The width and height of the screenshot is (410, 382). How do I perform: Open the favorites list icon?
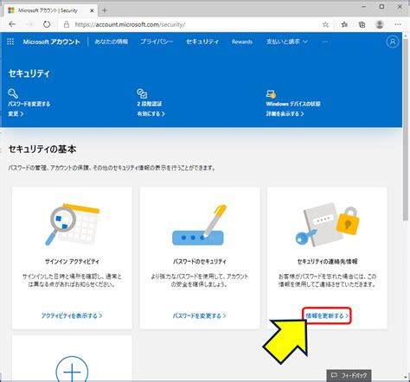(x=344, y=24)
